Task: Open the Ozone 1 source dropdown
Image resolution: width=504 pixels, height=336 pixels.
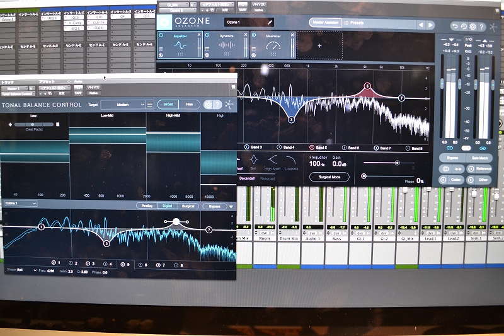Action: point(21,203)
